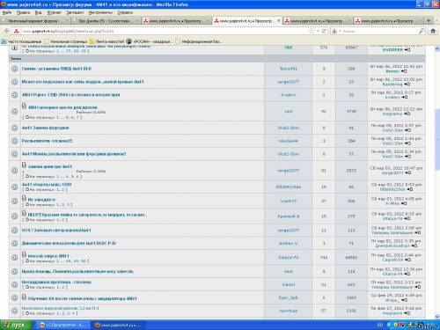Reload the current forum page
Image resolution: width=440 pixels, height=330 pixels.
(324, 31)
